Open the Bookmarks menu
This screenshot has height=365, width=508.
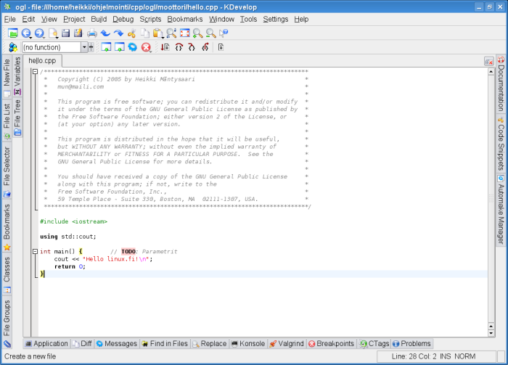pos(185,19)
